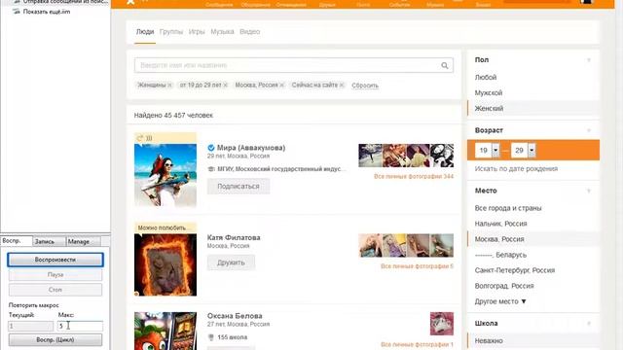
Task: Click the Сбросить filters link
Action: click(x=365, y=86)
